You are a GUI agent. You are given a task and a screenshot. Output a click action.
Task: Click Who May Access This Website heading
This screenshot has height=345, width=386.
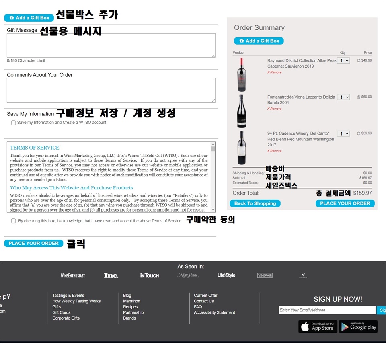72,188
